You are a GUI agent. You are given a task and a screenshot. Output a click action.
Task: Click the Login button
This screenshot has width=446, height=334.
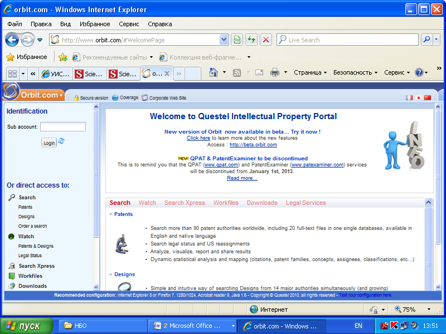pos(49,143)
